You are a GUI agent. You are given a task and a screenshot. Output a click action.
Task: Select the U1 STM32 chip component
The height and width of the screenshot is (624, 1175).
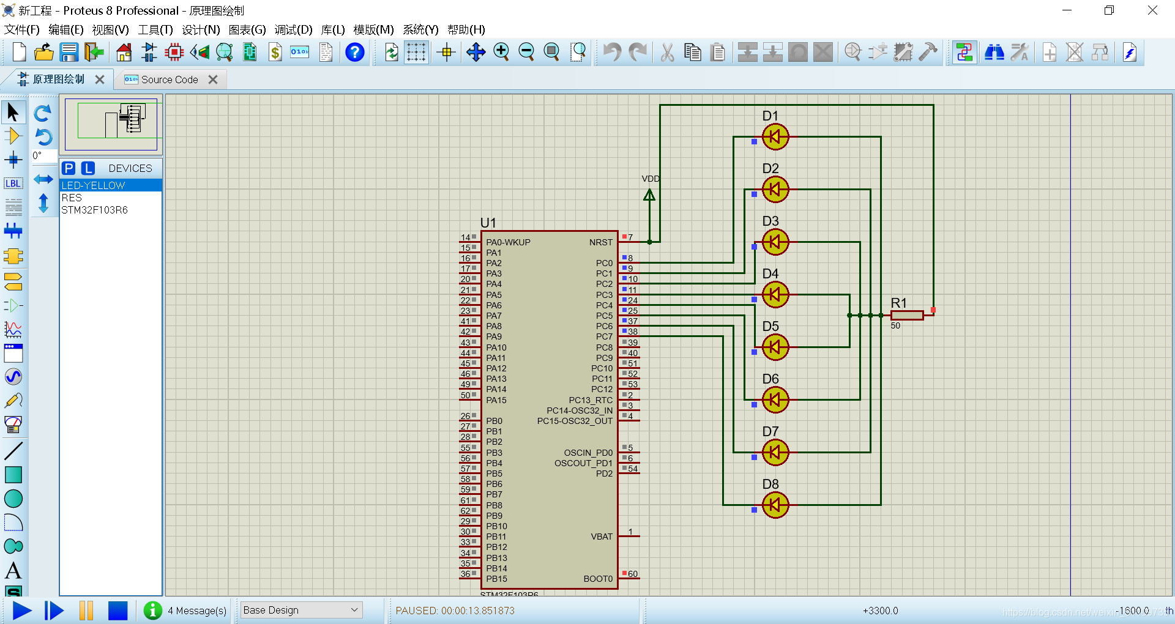click(x=550, y=410)
